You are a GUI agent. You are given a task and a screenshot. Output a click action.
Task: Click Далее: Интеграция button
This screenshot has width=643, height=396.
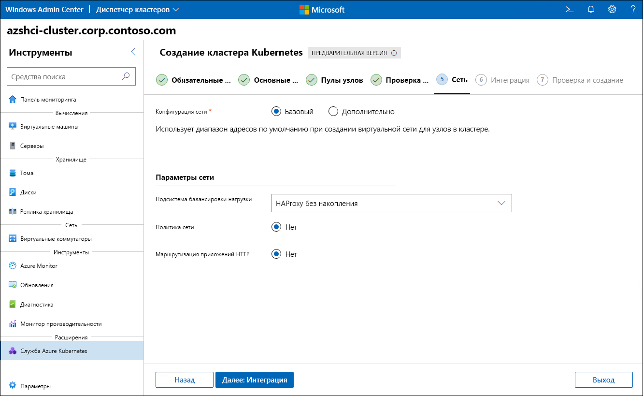coord(255,380)
